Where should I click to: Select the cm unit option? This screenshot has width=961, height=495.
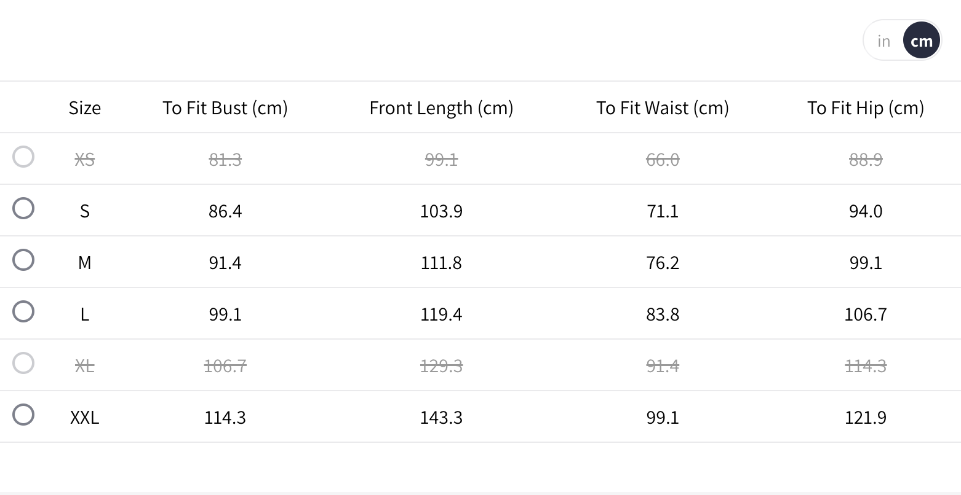(921, 41)
